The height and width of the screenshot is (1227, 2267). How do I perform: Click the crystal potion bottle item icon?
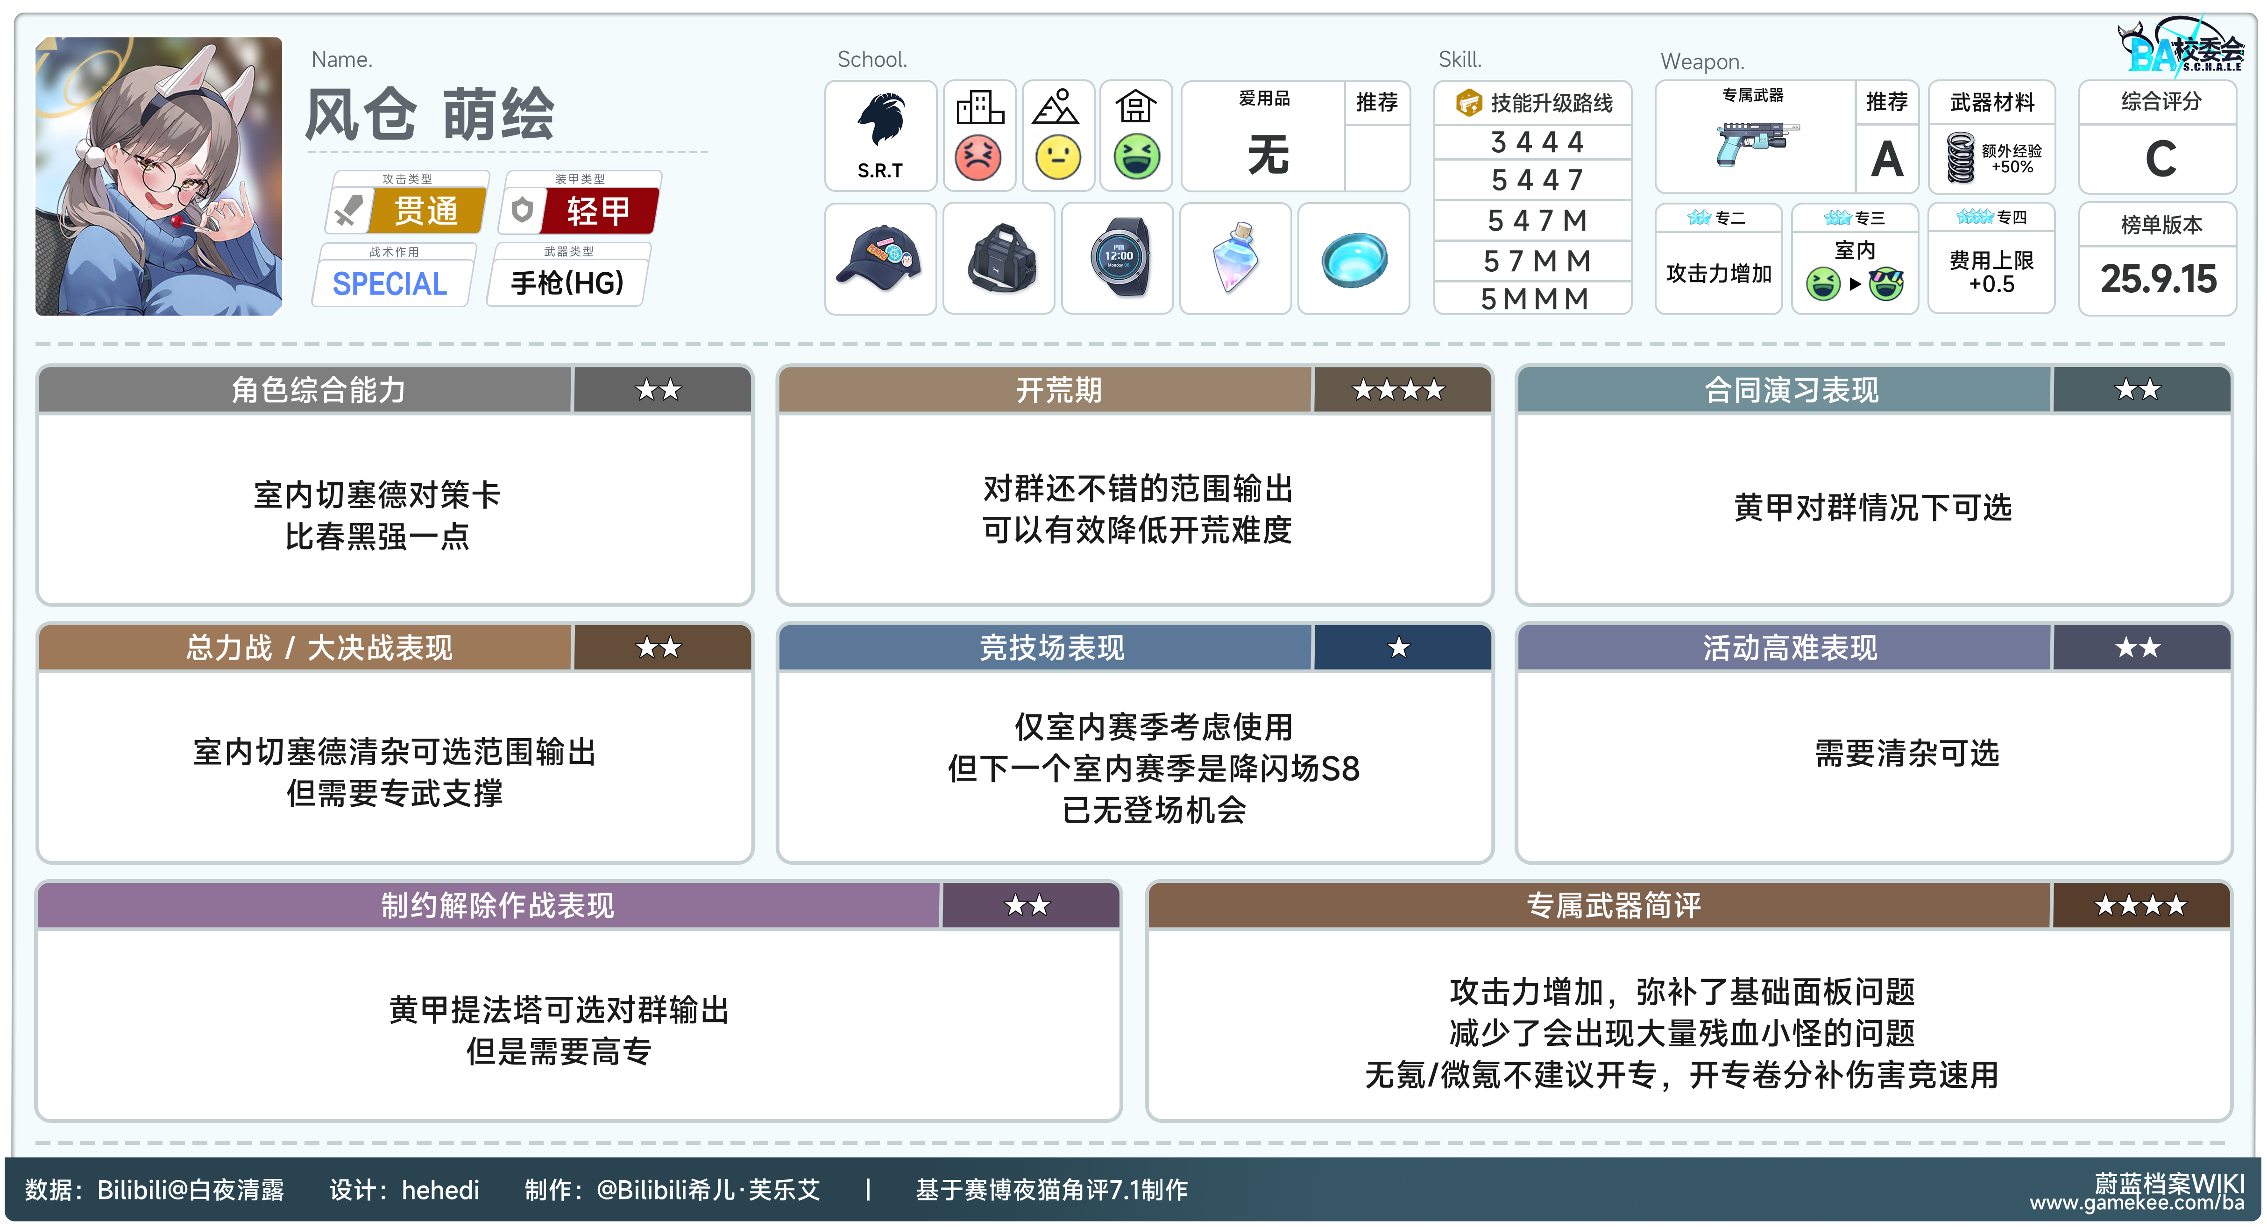[x=1235, y=259]
